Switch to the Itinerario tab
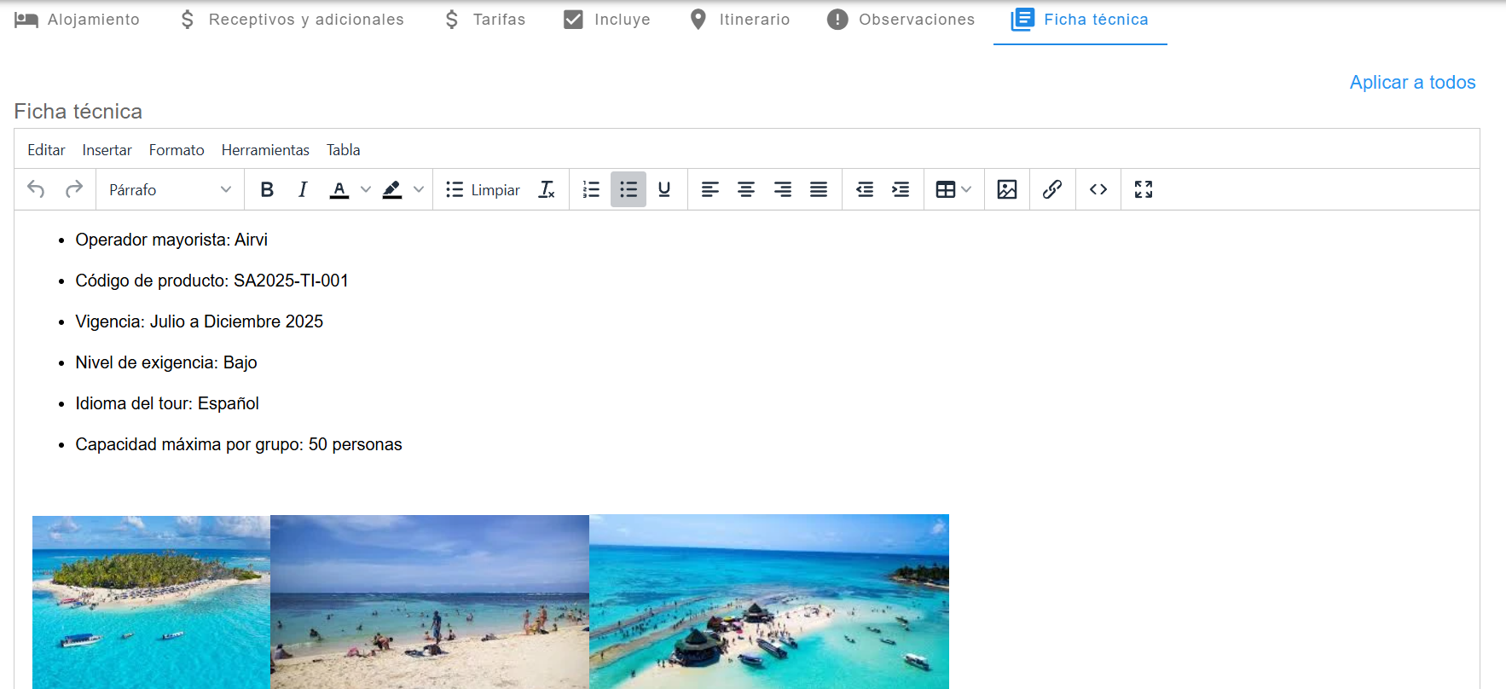1506x689 pixels. coord(739,20)
